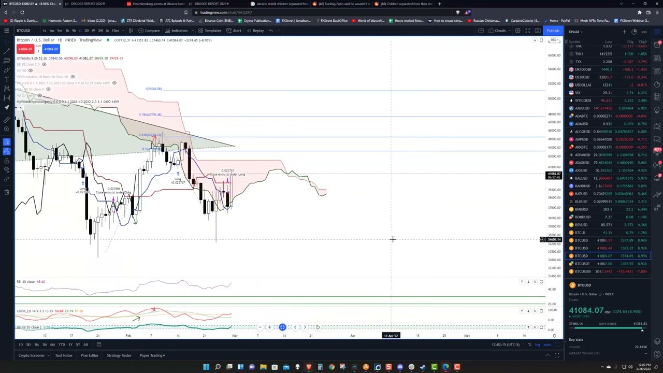Open the CHold watchlist name dropdown

575,32
